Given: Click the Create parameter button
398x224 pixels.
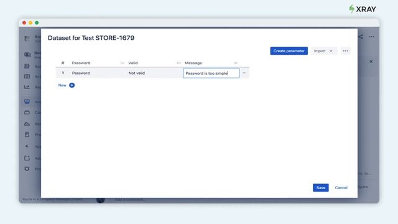Looking at the screenshot, I should point(289,51).
